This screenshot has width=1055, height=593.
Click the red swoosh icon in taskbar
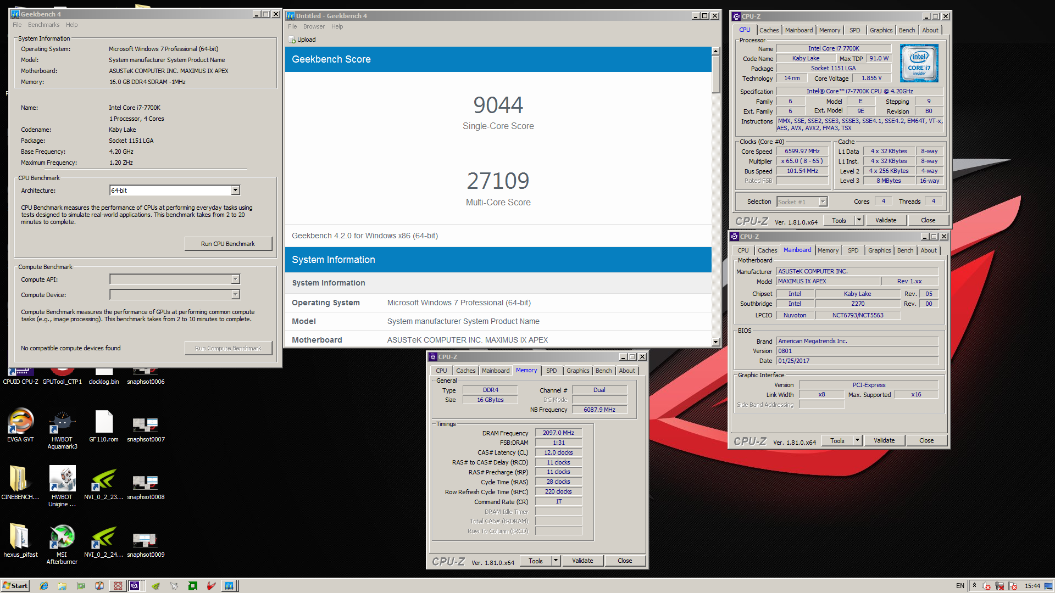[211, 586]
